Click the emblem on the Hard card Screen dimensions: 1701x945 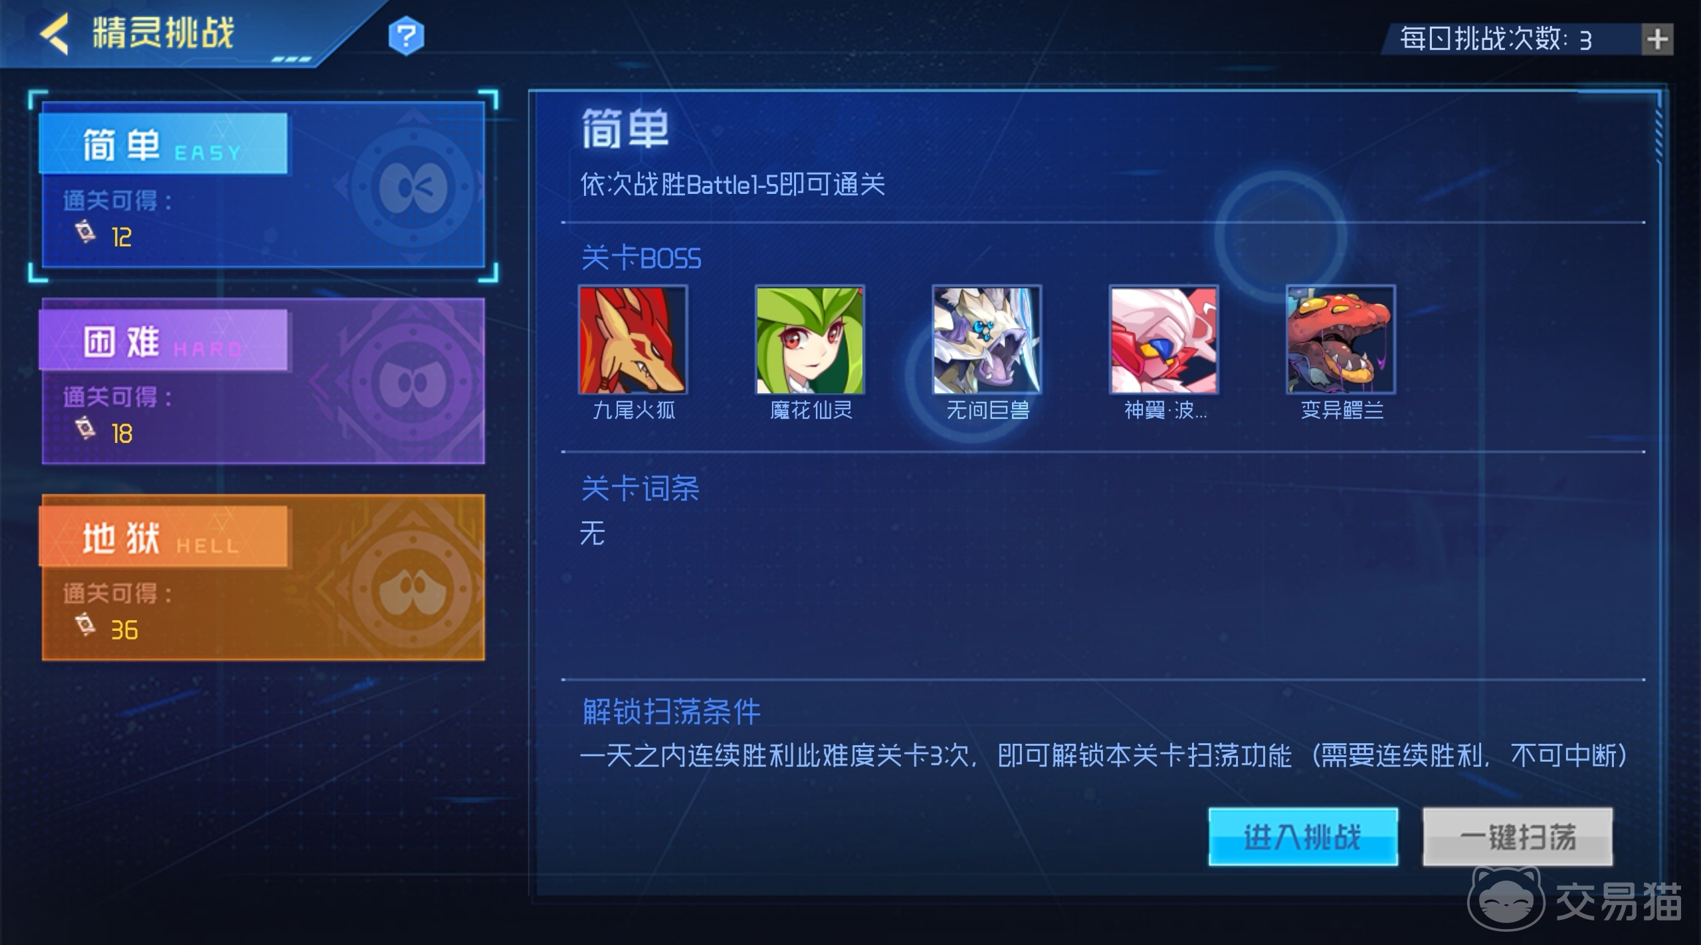413,383
